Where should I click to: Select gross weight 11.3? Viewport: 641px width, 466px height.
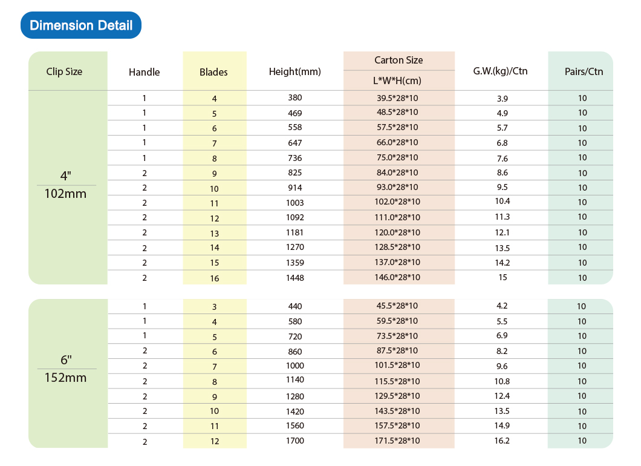[503, 217]
